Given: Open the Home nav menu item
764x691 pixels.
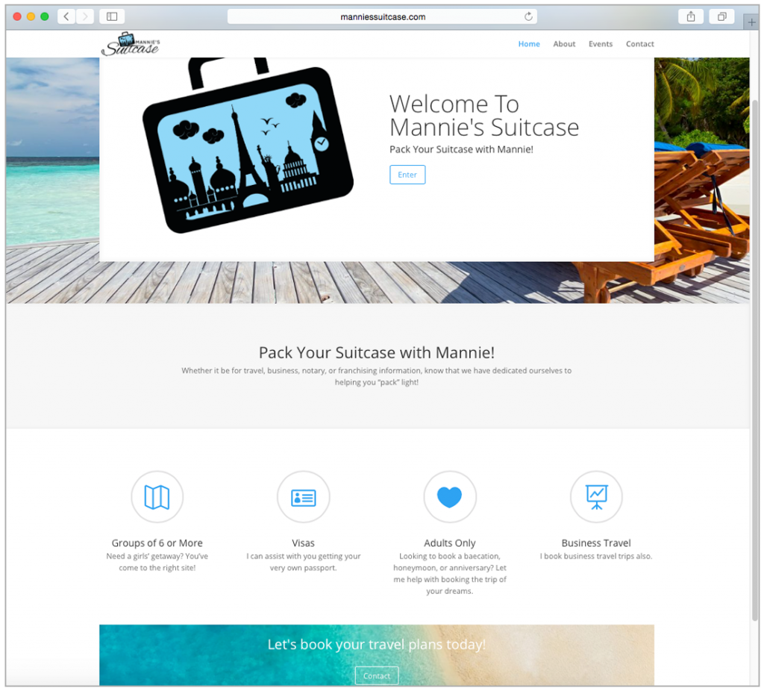Looking at the screenshot, I should coord(529,44).
